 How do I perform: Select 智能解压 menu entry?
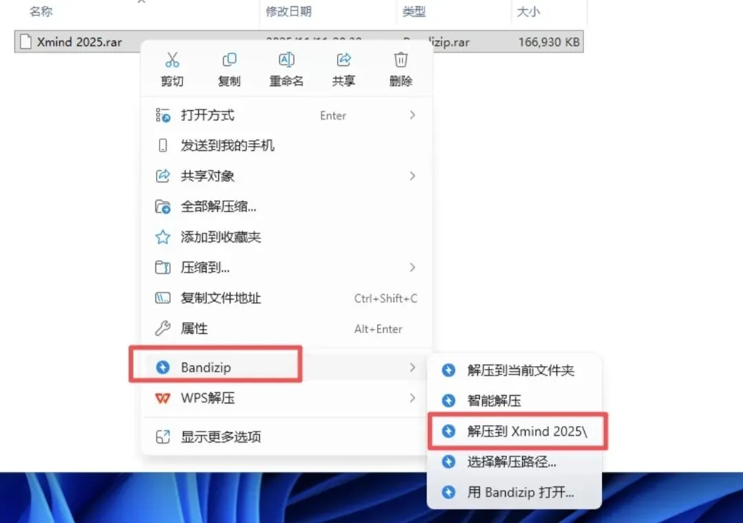click(515, 401)
